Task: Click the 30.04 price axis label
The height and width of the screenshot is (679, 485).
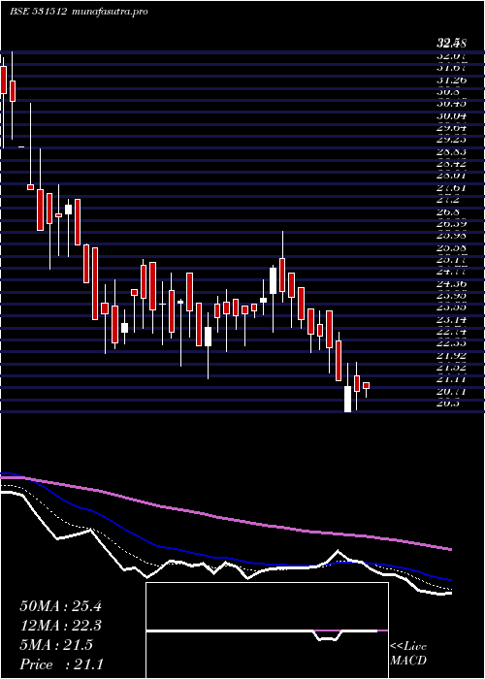Action: 451,116
